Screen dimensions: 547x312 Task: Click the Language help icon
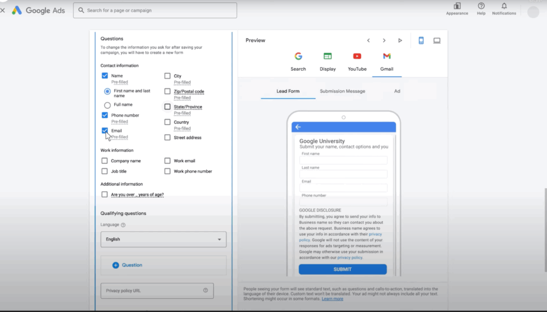(x=123, y=225)
